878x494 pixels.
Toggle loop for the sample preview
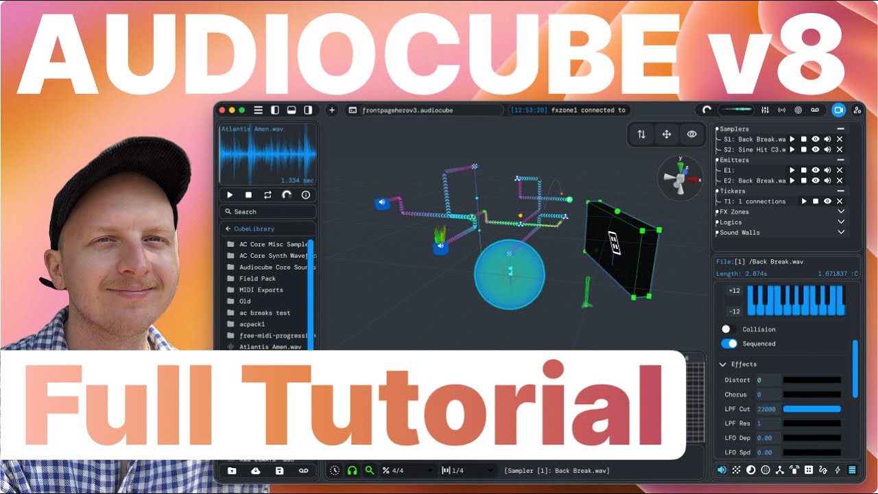pyautogui.click(x=268, y=195)
